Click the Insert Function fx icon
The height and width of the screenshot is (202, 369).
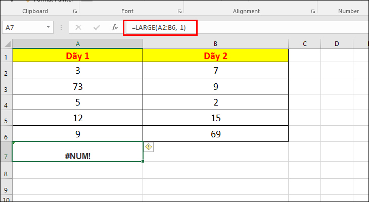click(115, 28)
